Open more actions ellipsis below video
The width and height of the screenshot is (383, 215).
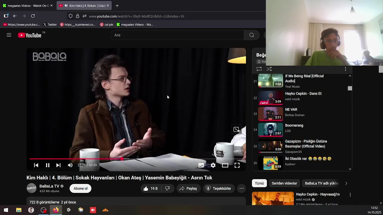pos(241,188)
